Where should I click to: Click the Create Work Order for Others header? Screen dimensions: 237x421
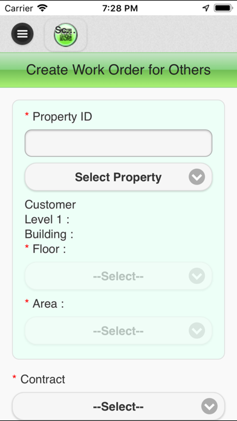coord(118,70)
